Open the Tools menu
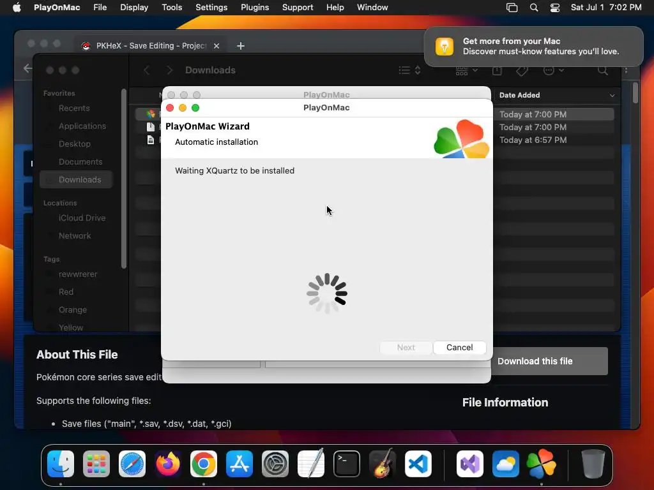The height and width of the screenshot is (490, 654). (x=172, y=8)
